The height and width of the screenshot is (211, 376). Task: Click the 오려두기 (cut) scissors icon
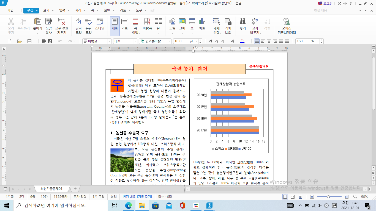click(11, 22)
